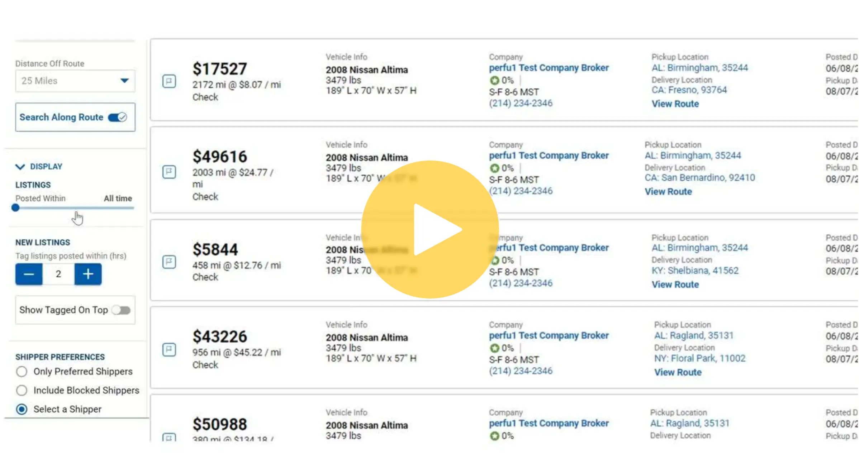
Task: Flag the $50988 listing
Action: tap(169, 438)
